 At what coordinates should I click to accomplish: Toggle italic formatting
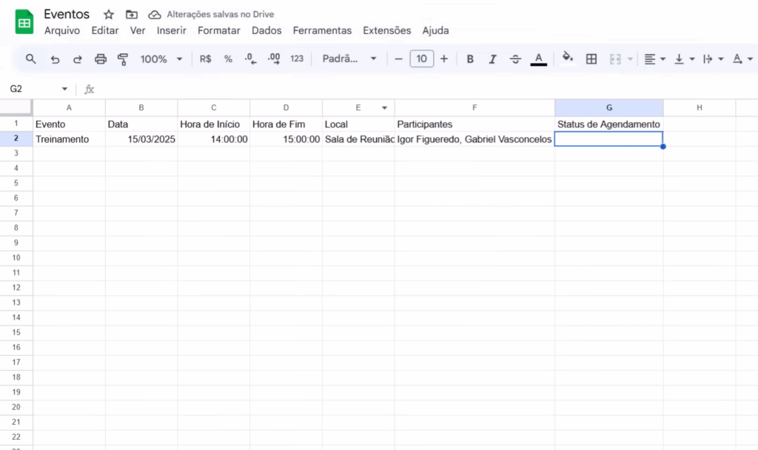492,59
